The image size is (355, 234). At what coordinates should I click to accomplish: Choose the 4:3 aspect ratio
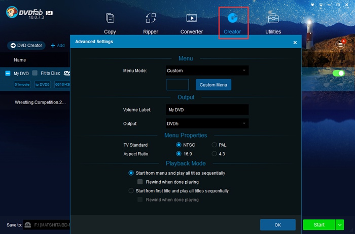(x=215, y=153)
